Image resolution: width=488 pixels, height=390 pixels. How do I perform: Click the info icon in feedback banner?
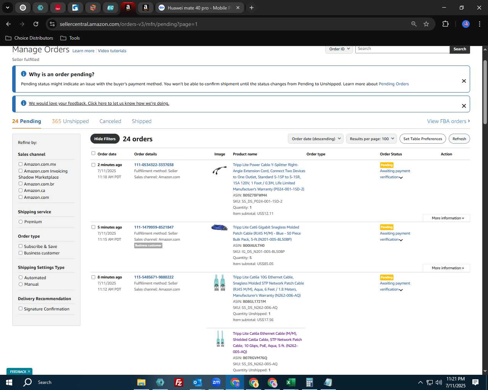pyautogui.click(x=24, y=103)
